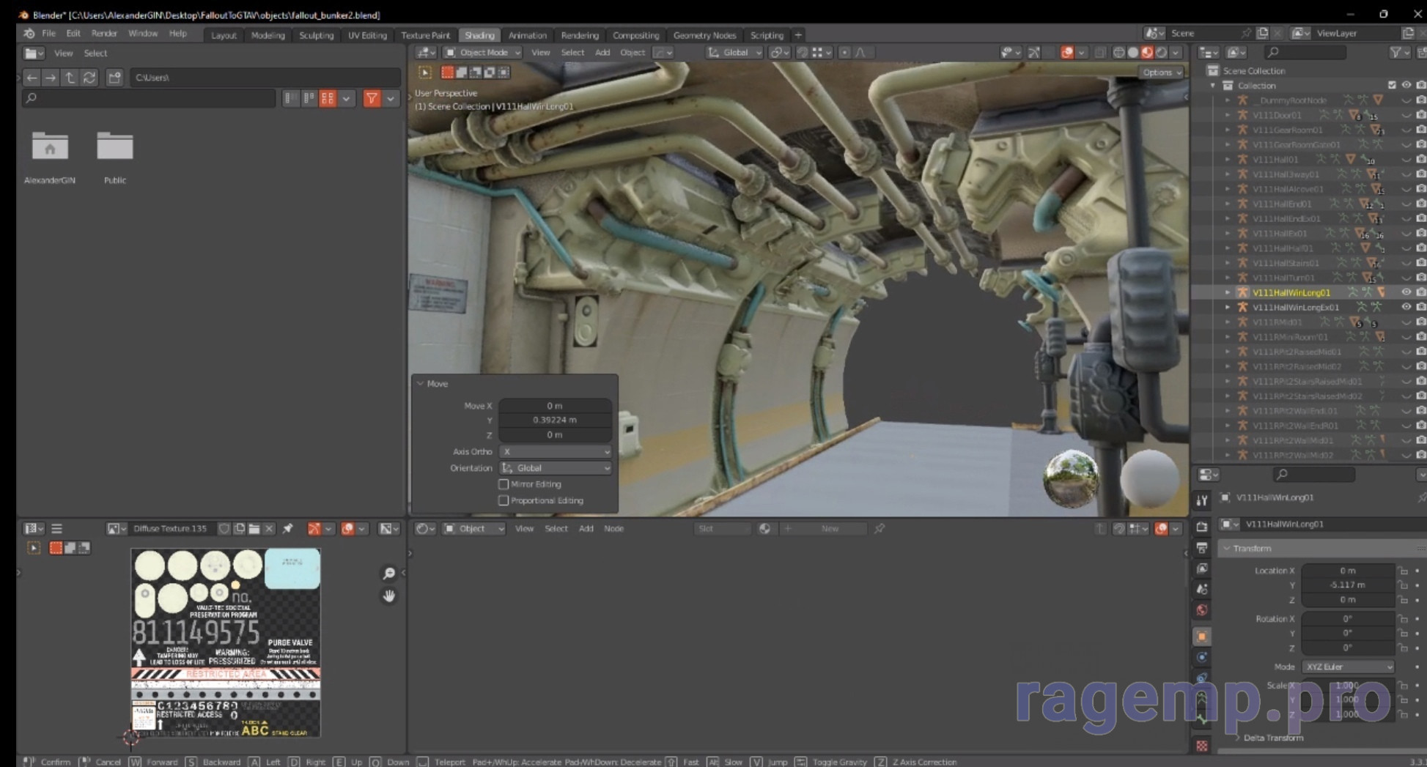The image size is (1427, 767).
Task: Refresh the file browser list
Action: point(89,77)
